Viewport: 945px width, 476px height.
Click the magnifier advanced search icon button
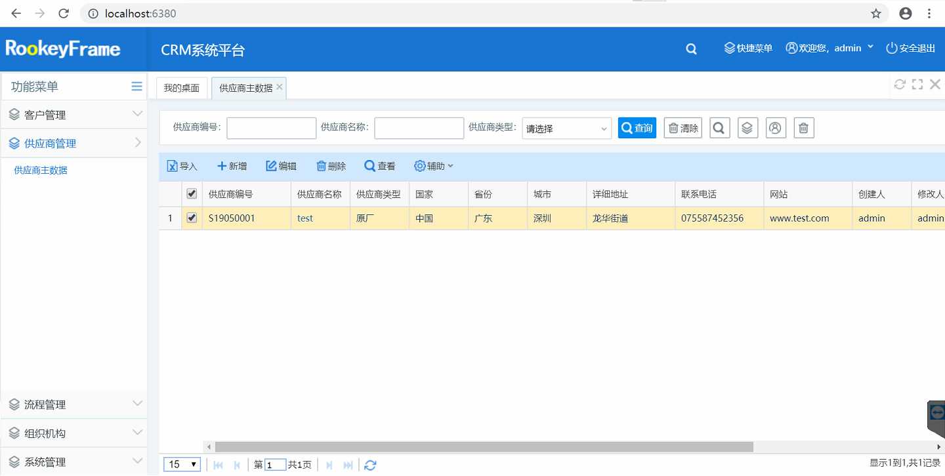pyautogui.click(x=720, y=128)
